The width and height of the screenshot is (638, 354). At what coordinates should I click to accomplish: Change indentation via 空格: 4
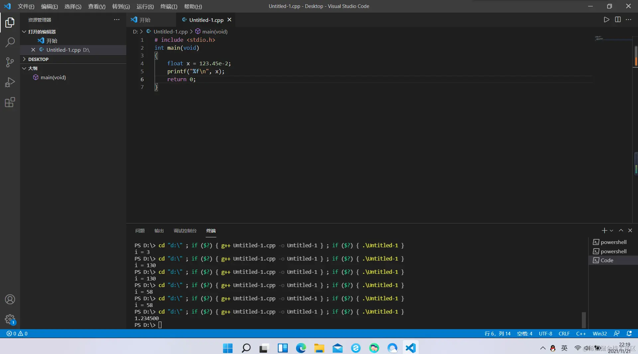coord(525,333)
